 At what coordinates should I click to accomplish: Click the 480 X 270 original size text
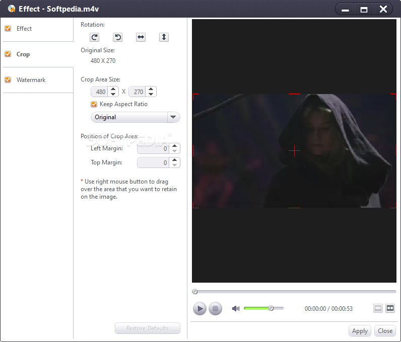(x=103, y=61)
